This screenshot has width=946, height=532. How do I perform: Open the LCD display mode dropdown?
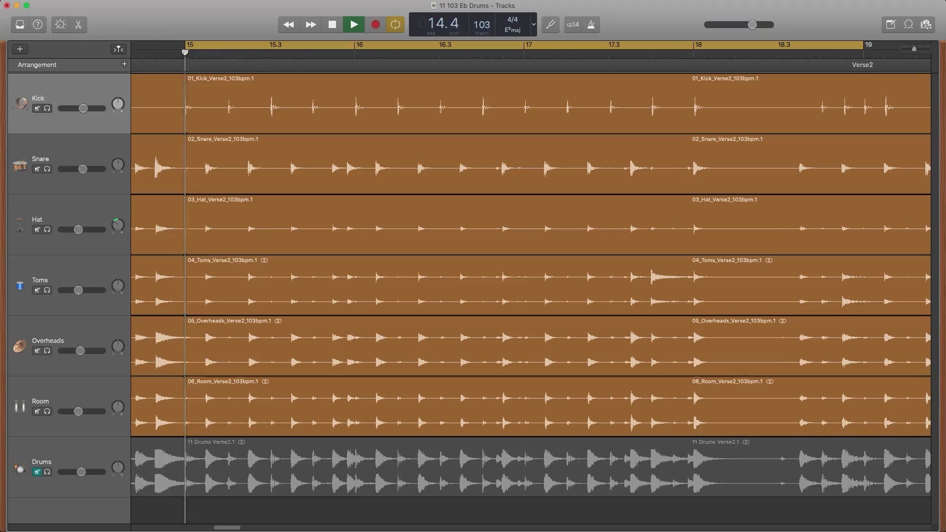tap(533, 25)
